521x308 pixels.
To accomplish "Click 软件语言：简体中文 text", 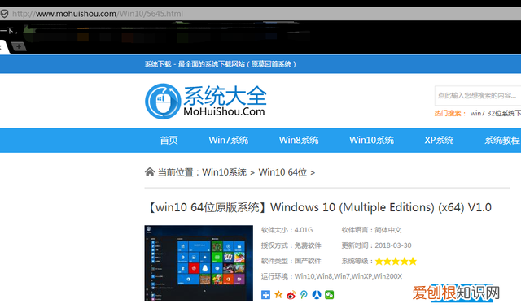I will click(x=371, y=230).
